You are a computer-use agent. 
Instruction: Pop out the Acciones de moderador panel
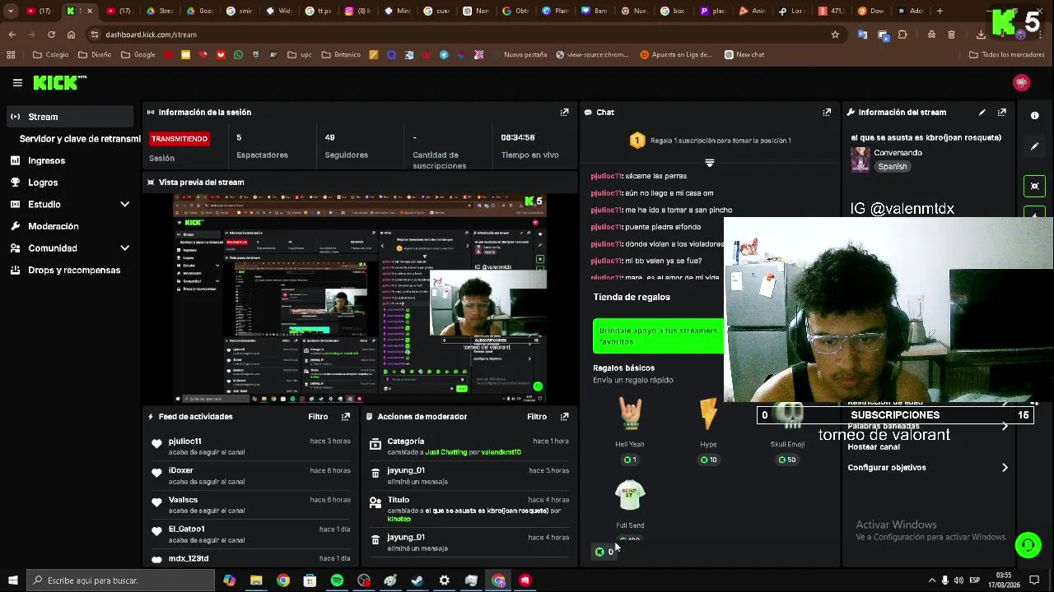tap(564, 417)
